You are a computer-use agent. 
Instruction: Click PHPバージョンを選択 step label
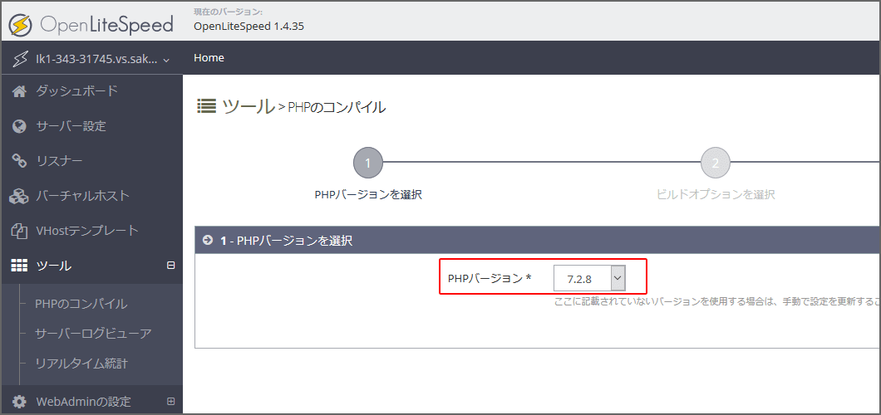click(x=368, y=195)
